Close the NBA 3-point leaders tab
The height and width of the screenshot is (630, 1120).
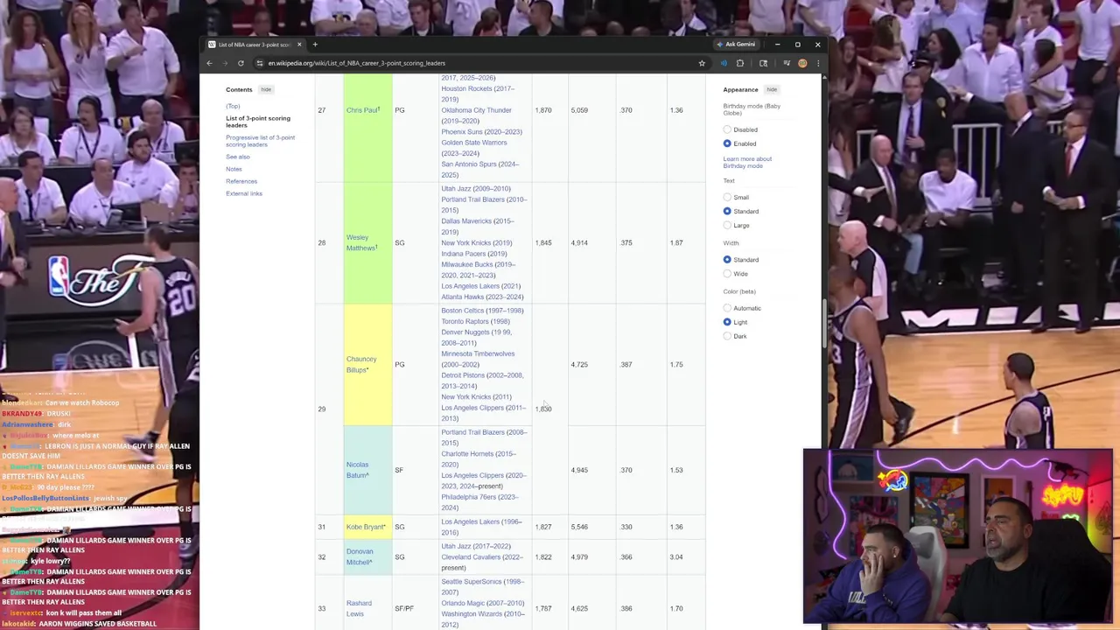[x=299, y=45]
